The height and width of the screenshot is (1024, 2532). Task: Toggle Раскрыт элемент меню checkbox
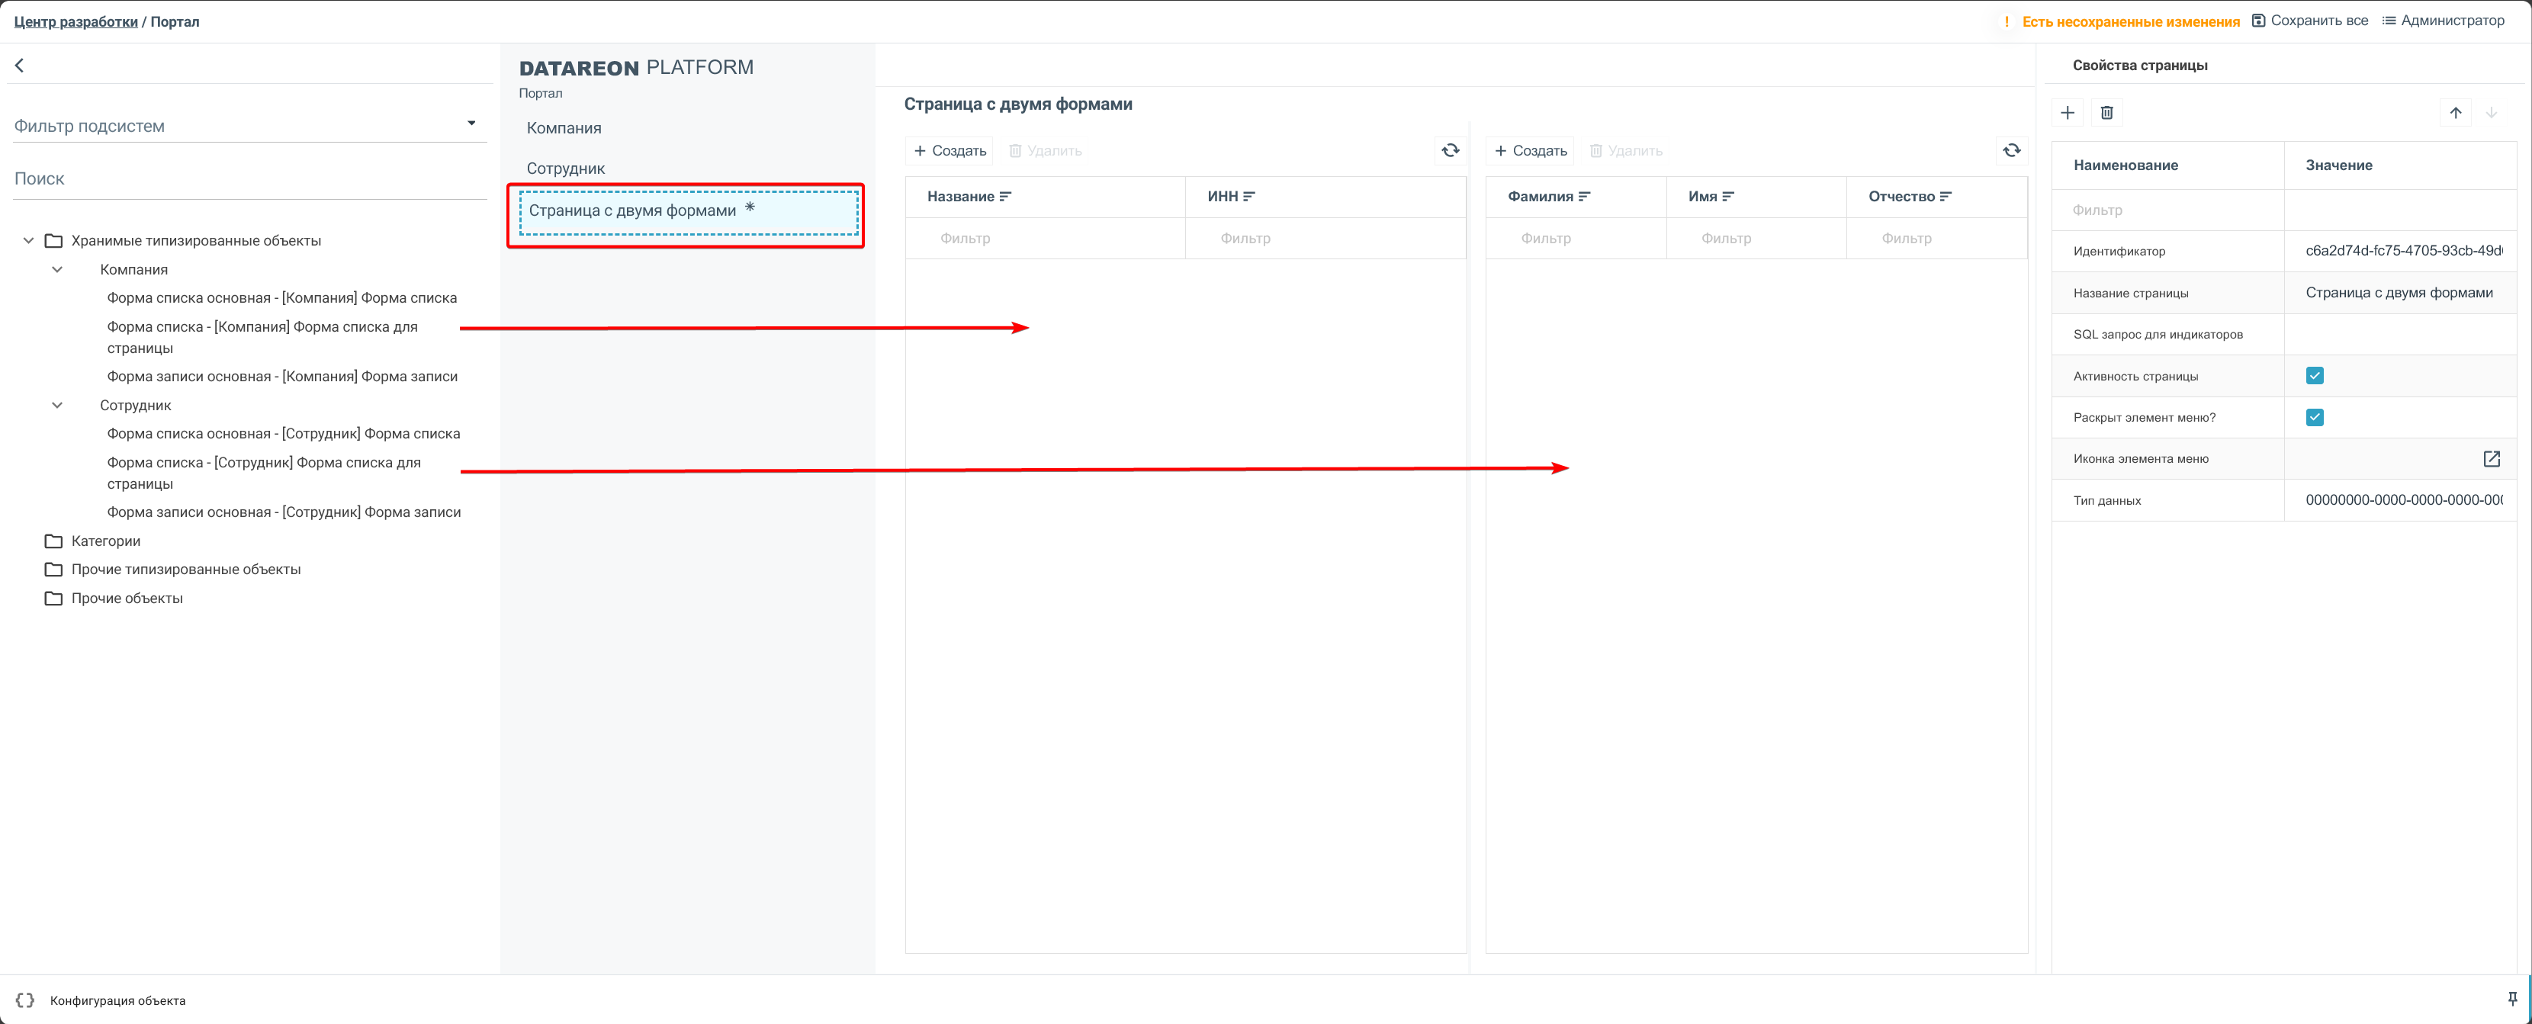tap(2314, 418)
